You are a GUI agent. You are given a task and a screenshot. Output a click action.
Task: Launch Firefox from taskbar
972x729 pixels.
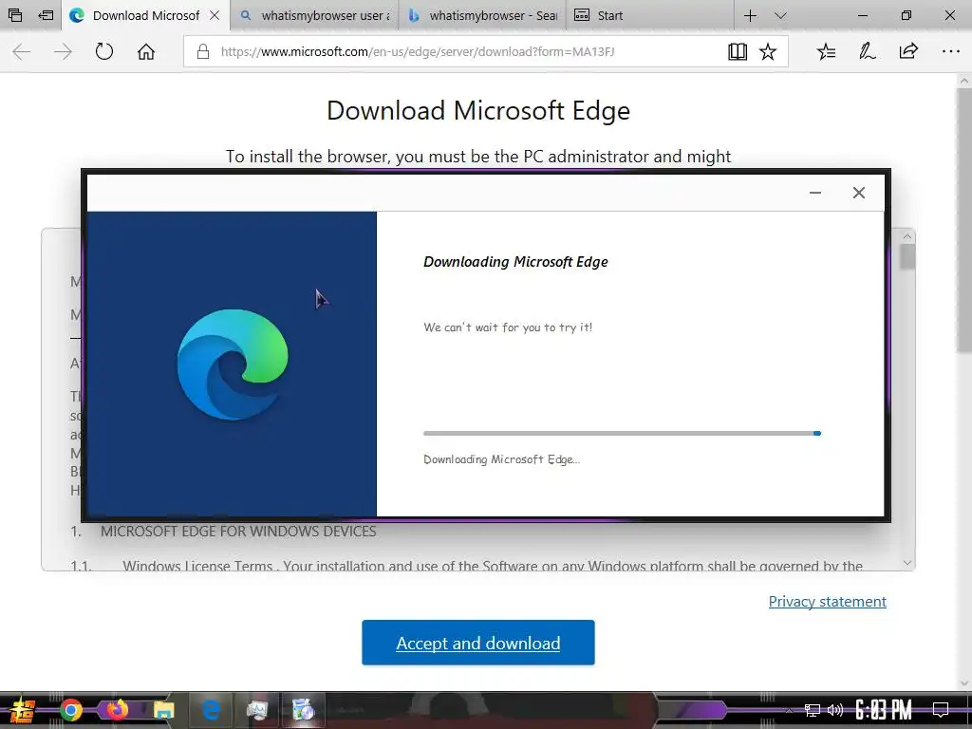click(117, 710)
